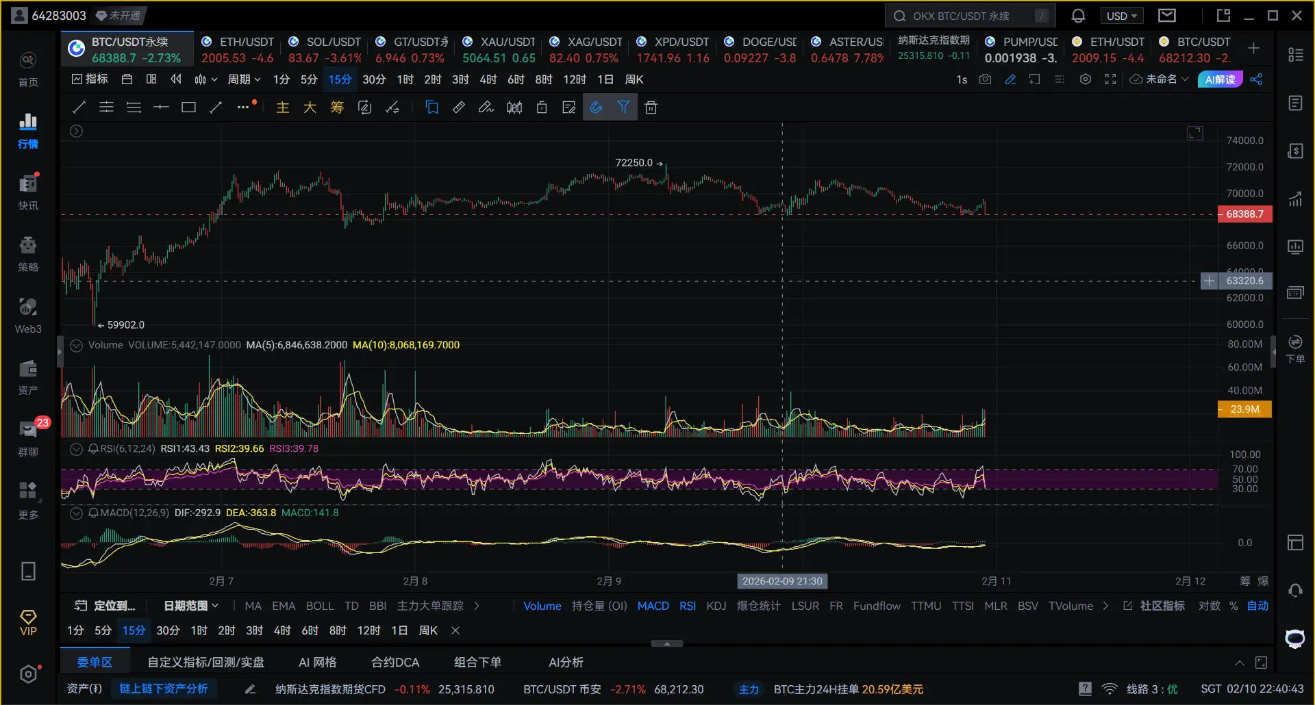
Task: Toggle the RSI indicator in indicator bar
Action: 688,606
